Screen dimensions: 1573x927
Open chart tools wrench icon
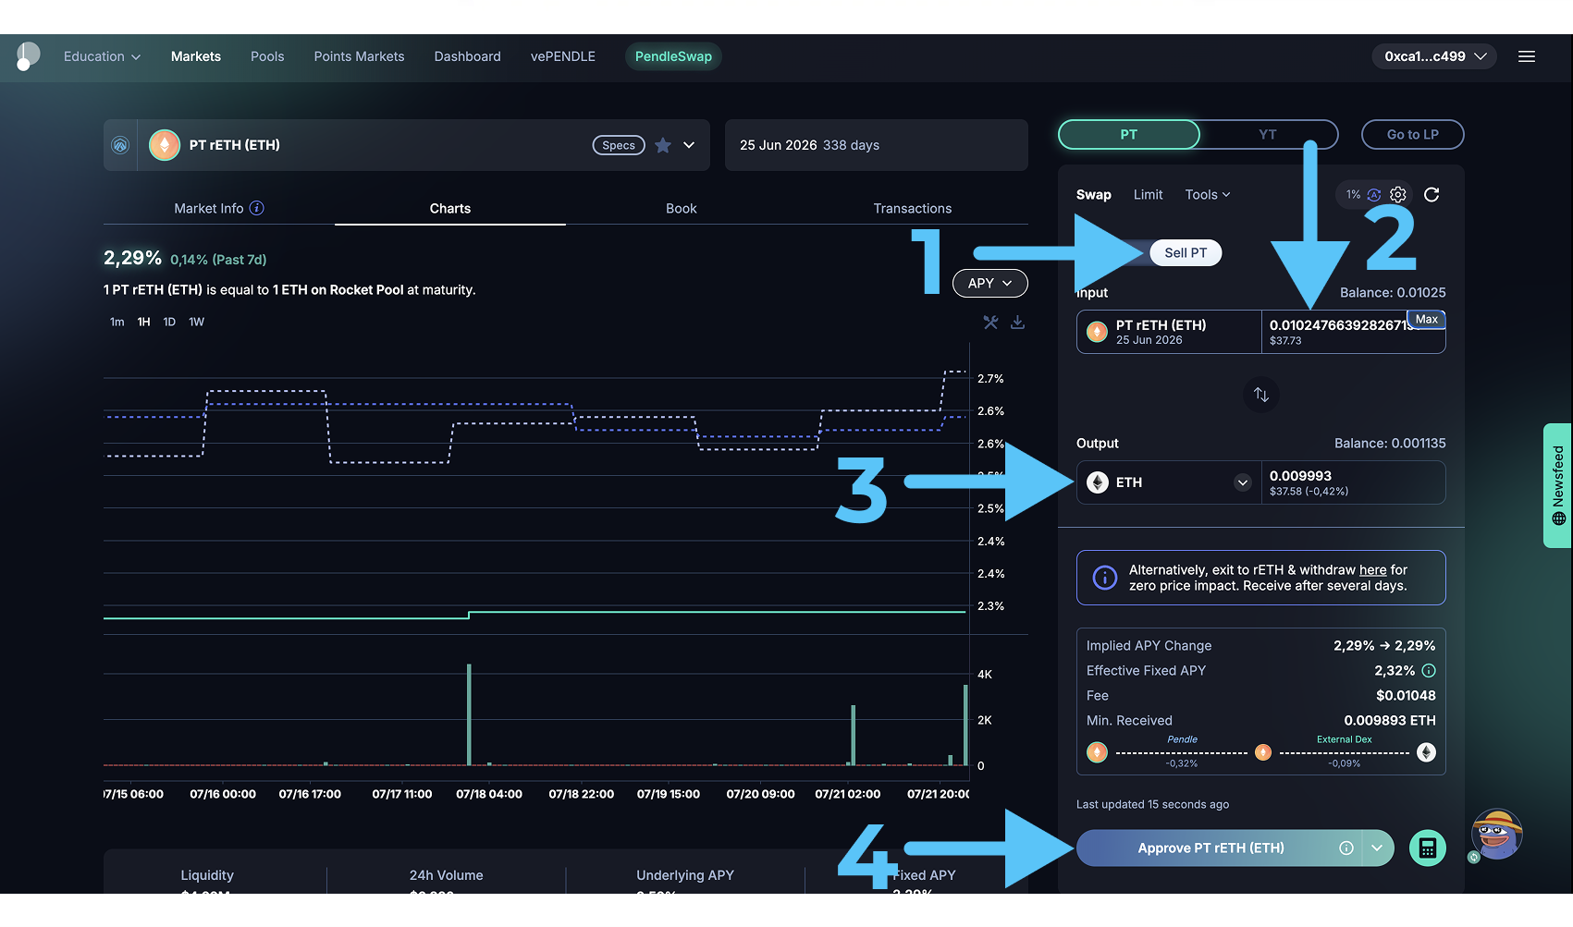(990, 323)
